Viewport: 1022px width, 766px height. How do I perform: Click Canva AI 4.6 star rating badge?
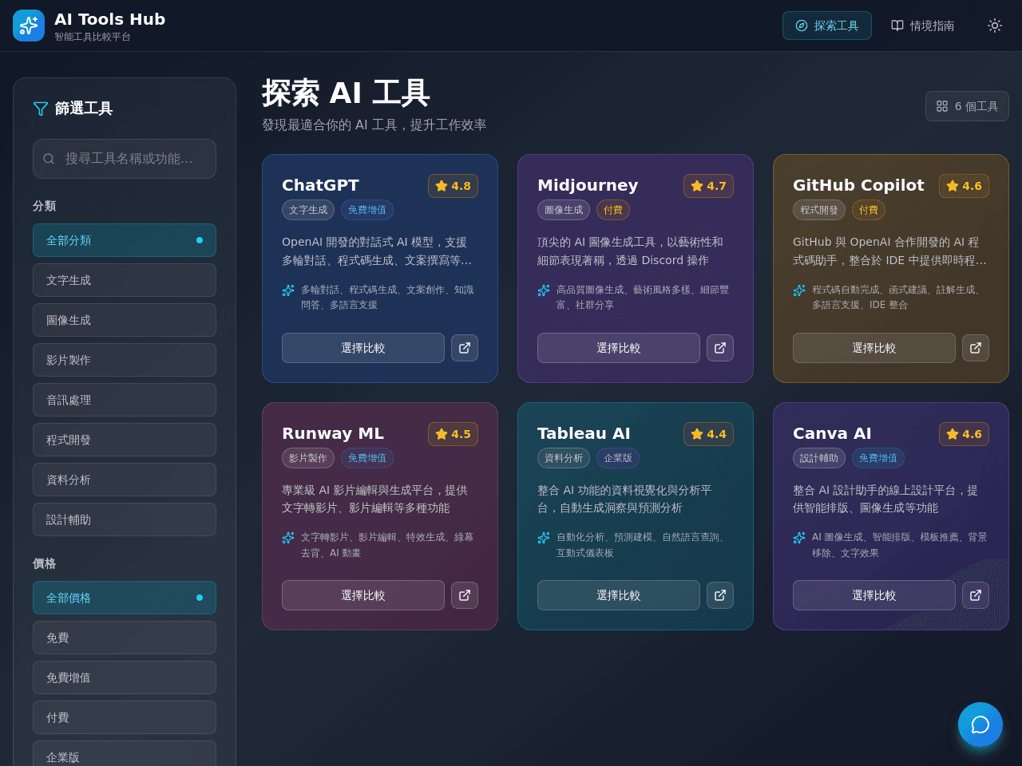point(964,434)
